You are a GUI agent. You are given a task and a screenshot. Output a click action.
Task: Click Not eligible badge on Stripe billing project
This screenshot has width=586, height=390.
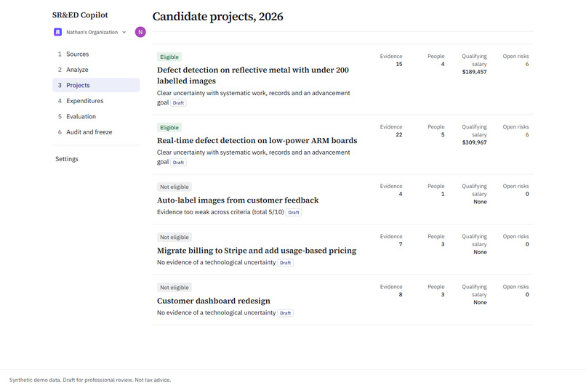pyautogui.click(x=174, y=237)
